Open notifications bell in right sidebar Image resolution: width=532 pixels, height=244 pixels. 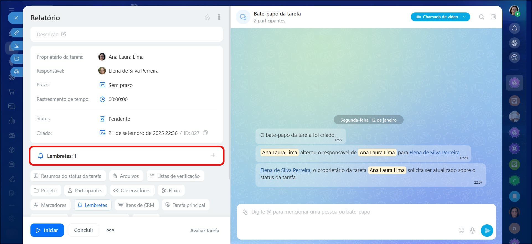click(x=514, y=28)
